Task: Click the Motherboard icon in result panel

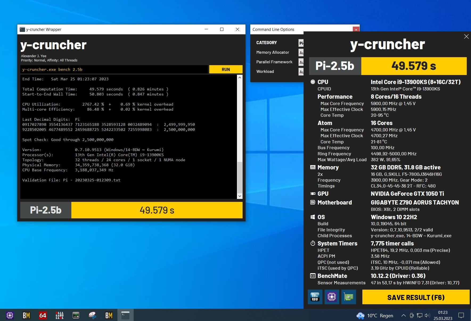Action: pos(313,202)
